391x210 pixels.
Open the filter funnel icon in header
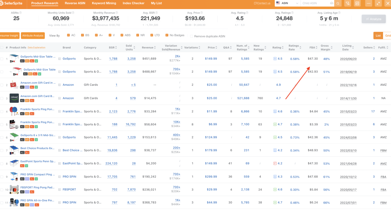pyautogui.click(x=347, y=3)
